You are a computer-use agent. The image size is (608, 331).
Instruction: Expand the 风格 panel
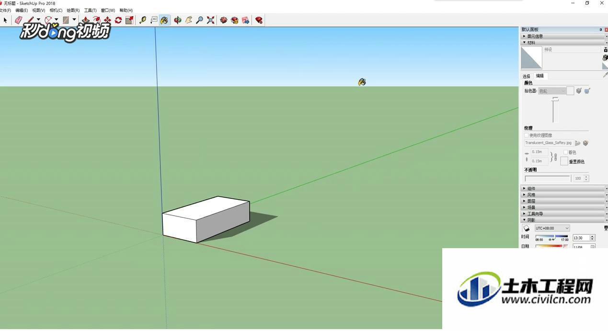(x=563, y=194)
